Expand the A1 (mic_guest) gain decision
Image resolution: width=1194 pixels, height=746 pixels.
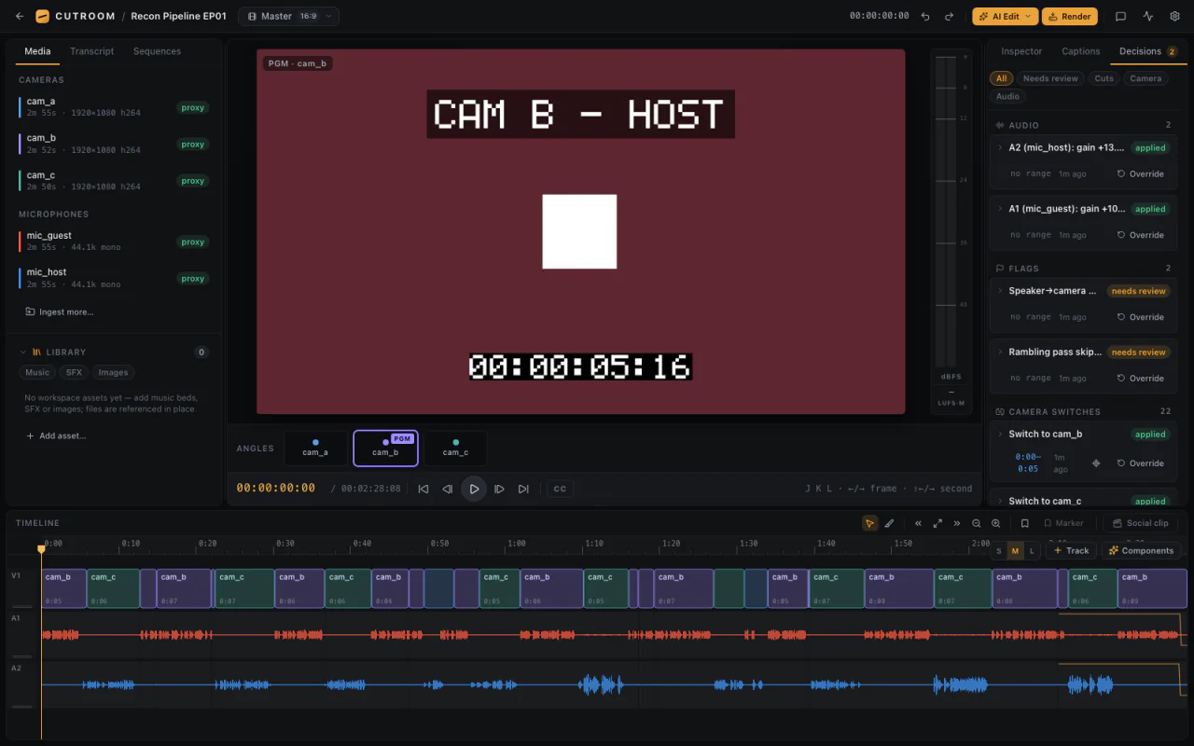(x=1001, y=209)
